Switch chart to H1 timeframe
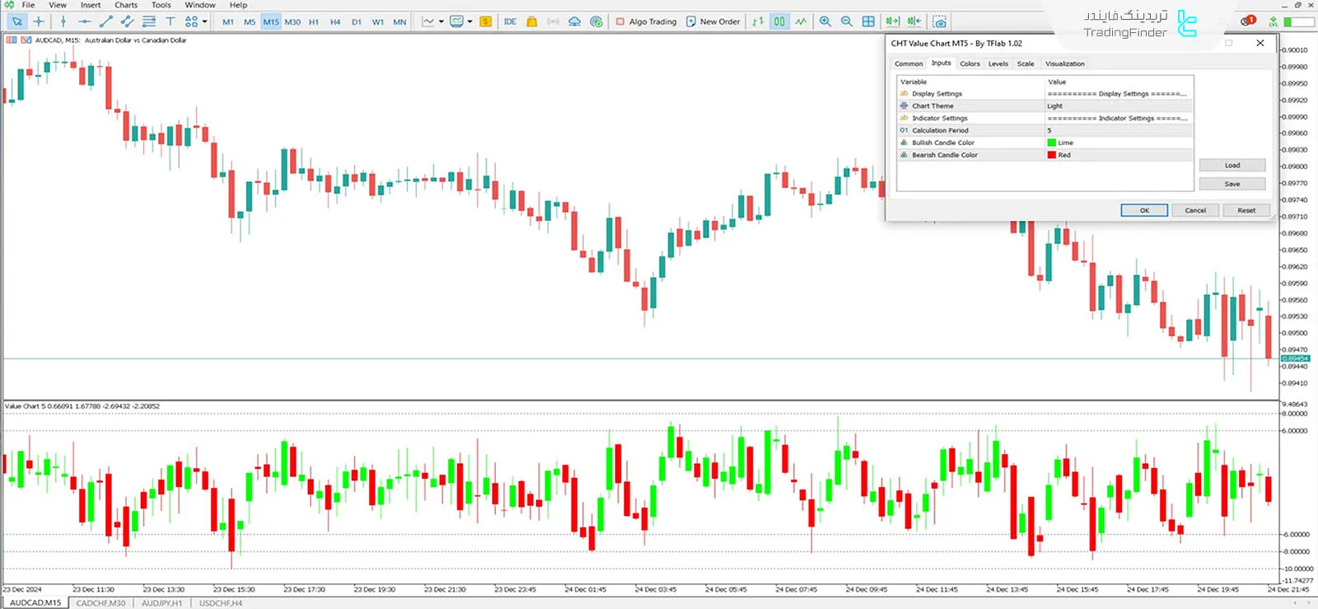1318x609 pixels. click(x=314, y=22)
